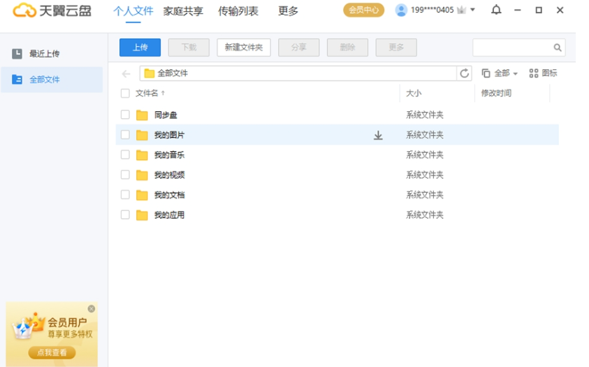Expand the account dropdown arrow

[473, 10]
